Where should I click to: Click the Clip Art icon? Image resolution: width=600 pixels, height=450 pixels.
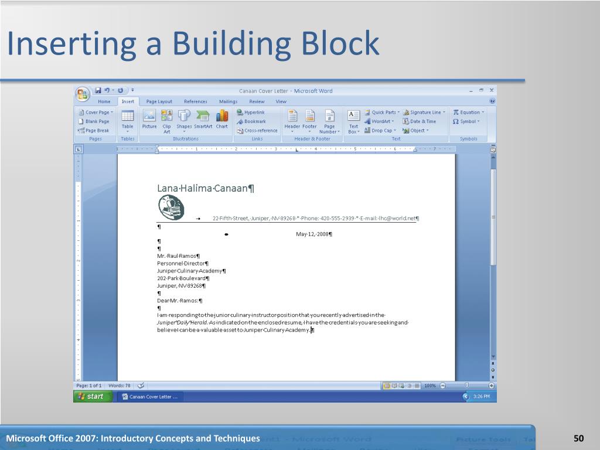(x=166, y=121)
